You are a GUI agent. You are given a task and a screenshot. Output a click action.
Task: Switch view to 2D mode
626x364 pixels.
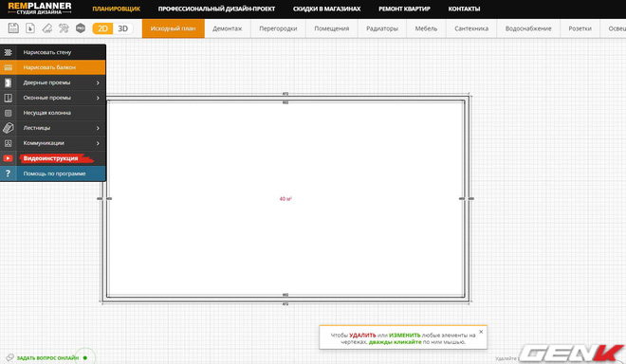[x=102, y=28]
